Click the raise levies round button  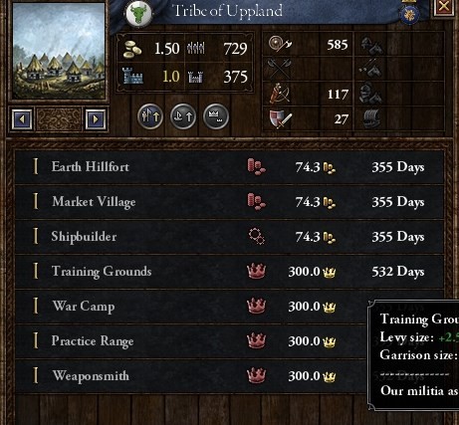coord(150,116)
